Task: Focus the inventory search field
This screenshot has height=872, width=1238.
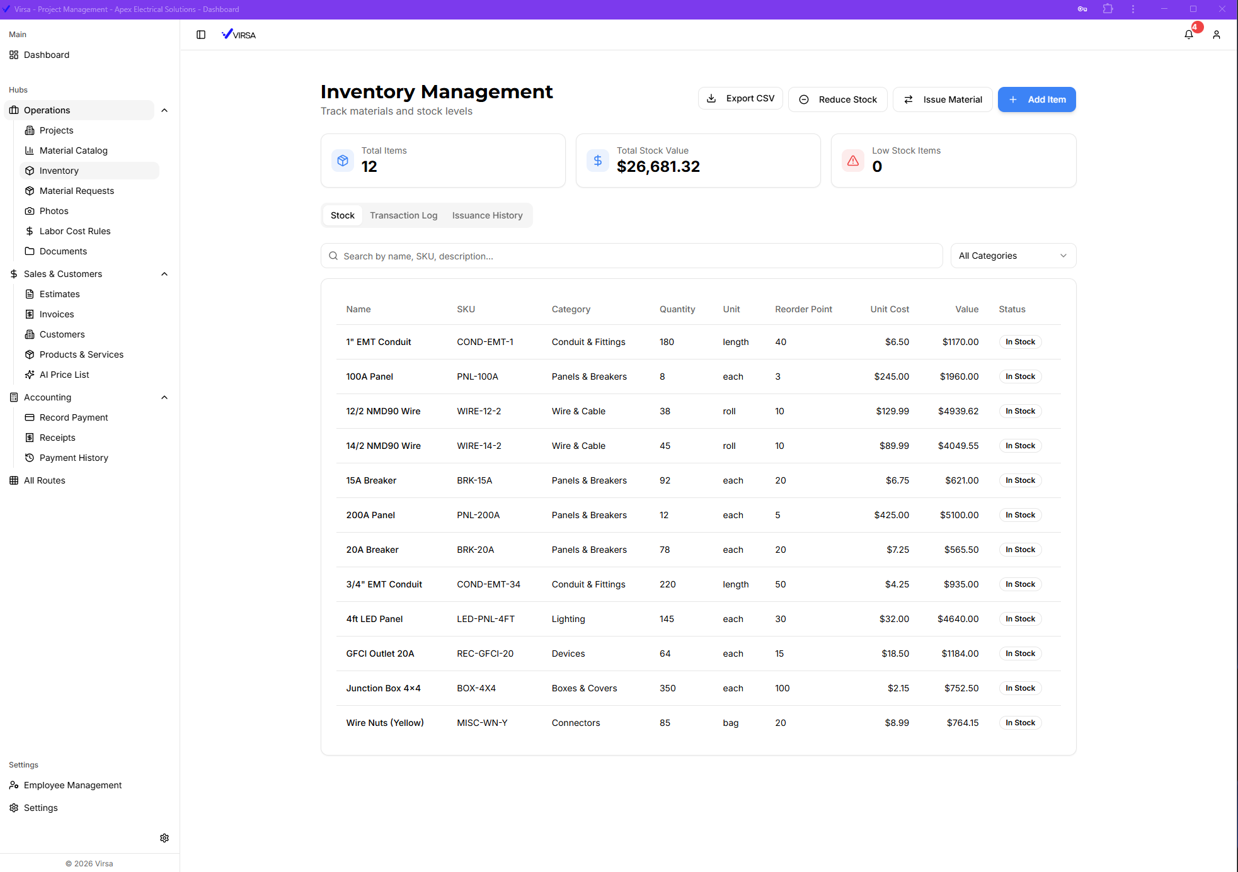Action: [x=631, y=256]
